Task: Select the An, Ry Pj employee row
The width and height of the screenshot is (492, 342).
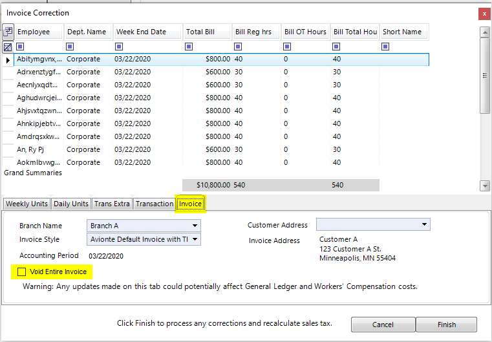Action: click(x=221, y=149)
